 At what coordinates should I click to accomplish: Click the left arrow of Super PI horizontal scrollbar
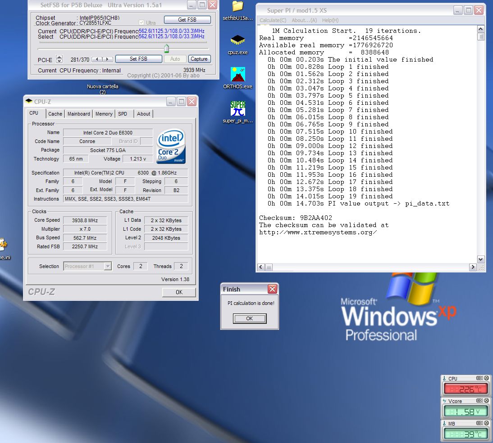pyautogui.click(x=261, y=267)
